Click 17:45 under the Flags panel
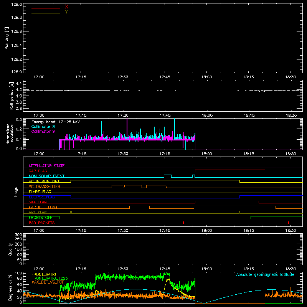Screen dimensions: 307x307 point(165,231)
